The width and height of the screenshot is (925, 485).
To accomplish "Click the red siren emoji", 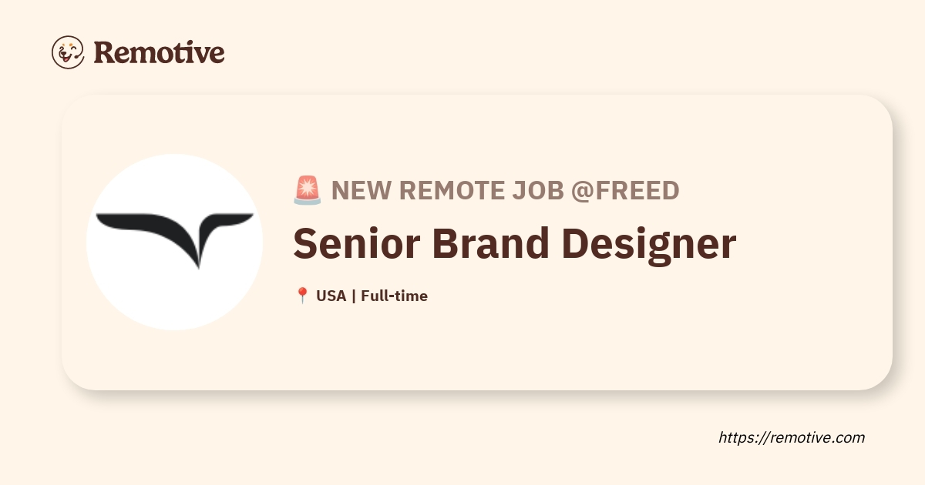I will tap(307, 190).
